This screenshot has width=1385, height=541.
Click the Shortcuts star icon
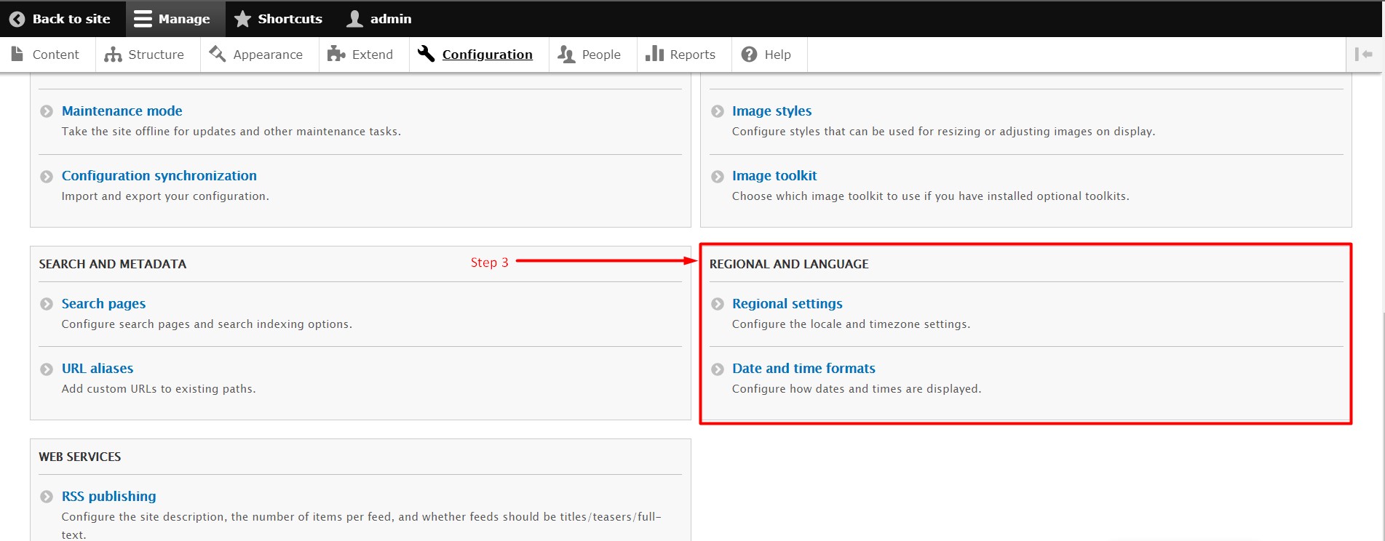[x=242, y=19]
